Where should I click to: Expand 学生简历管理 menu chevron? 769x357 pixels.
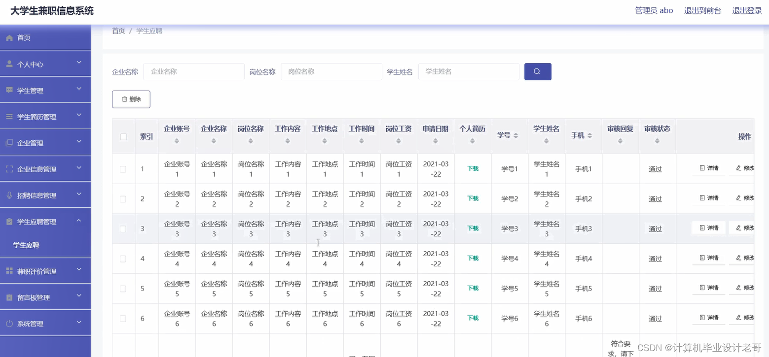[x=79, y=115]
